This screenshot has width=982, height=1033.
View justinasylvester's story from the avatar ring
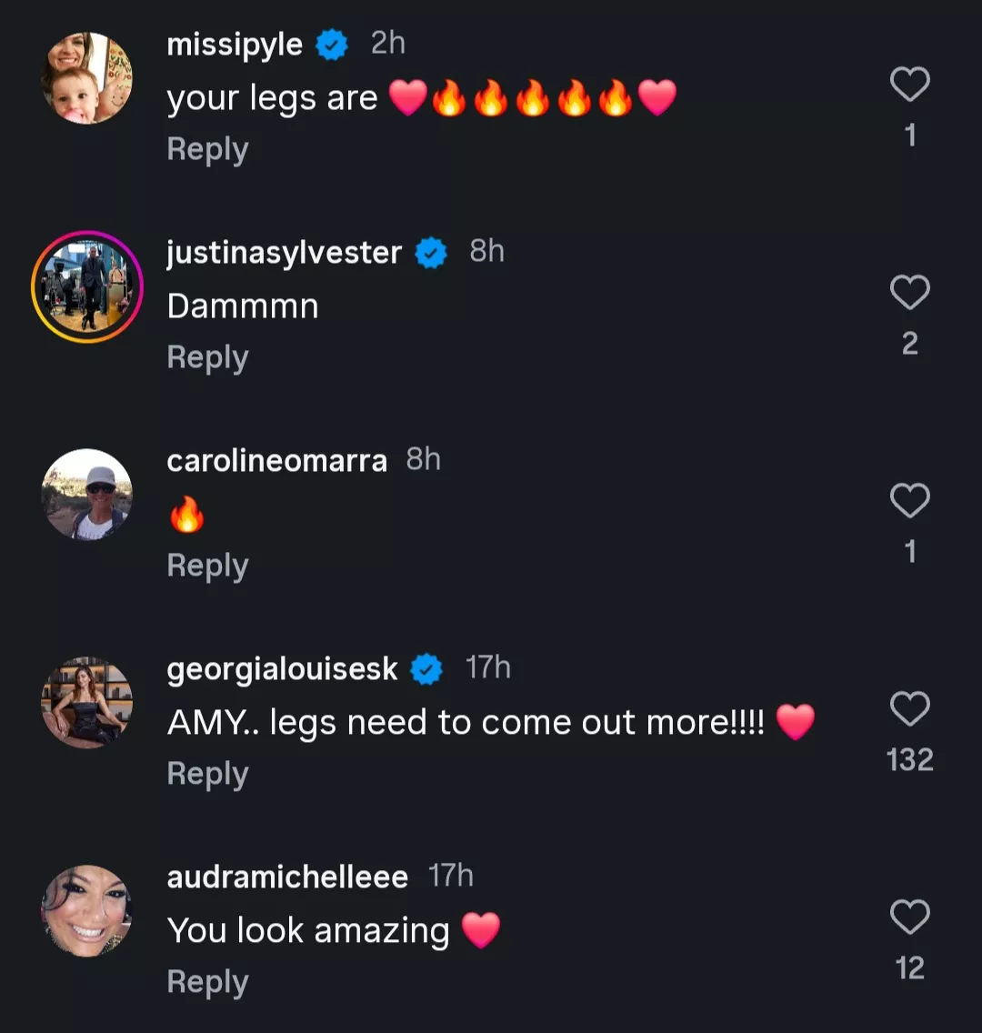[87, 286]
